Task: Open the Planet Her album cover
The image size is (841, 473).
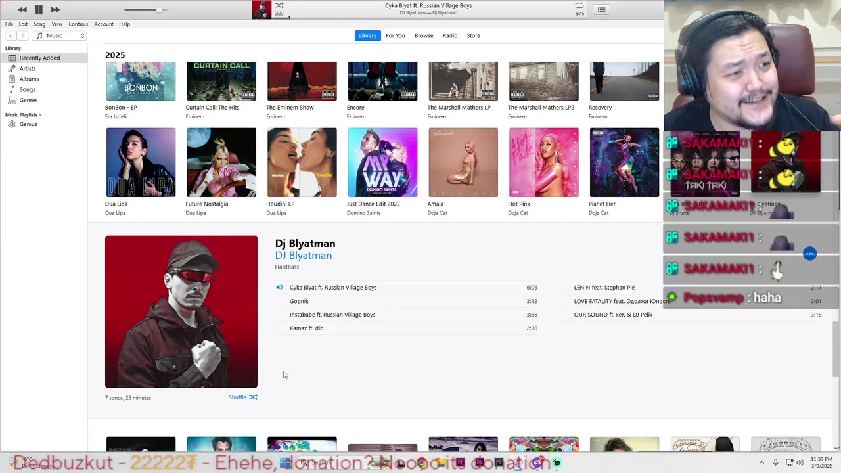Action: tap(624, 162)
